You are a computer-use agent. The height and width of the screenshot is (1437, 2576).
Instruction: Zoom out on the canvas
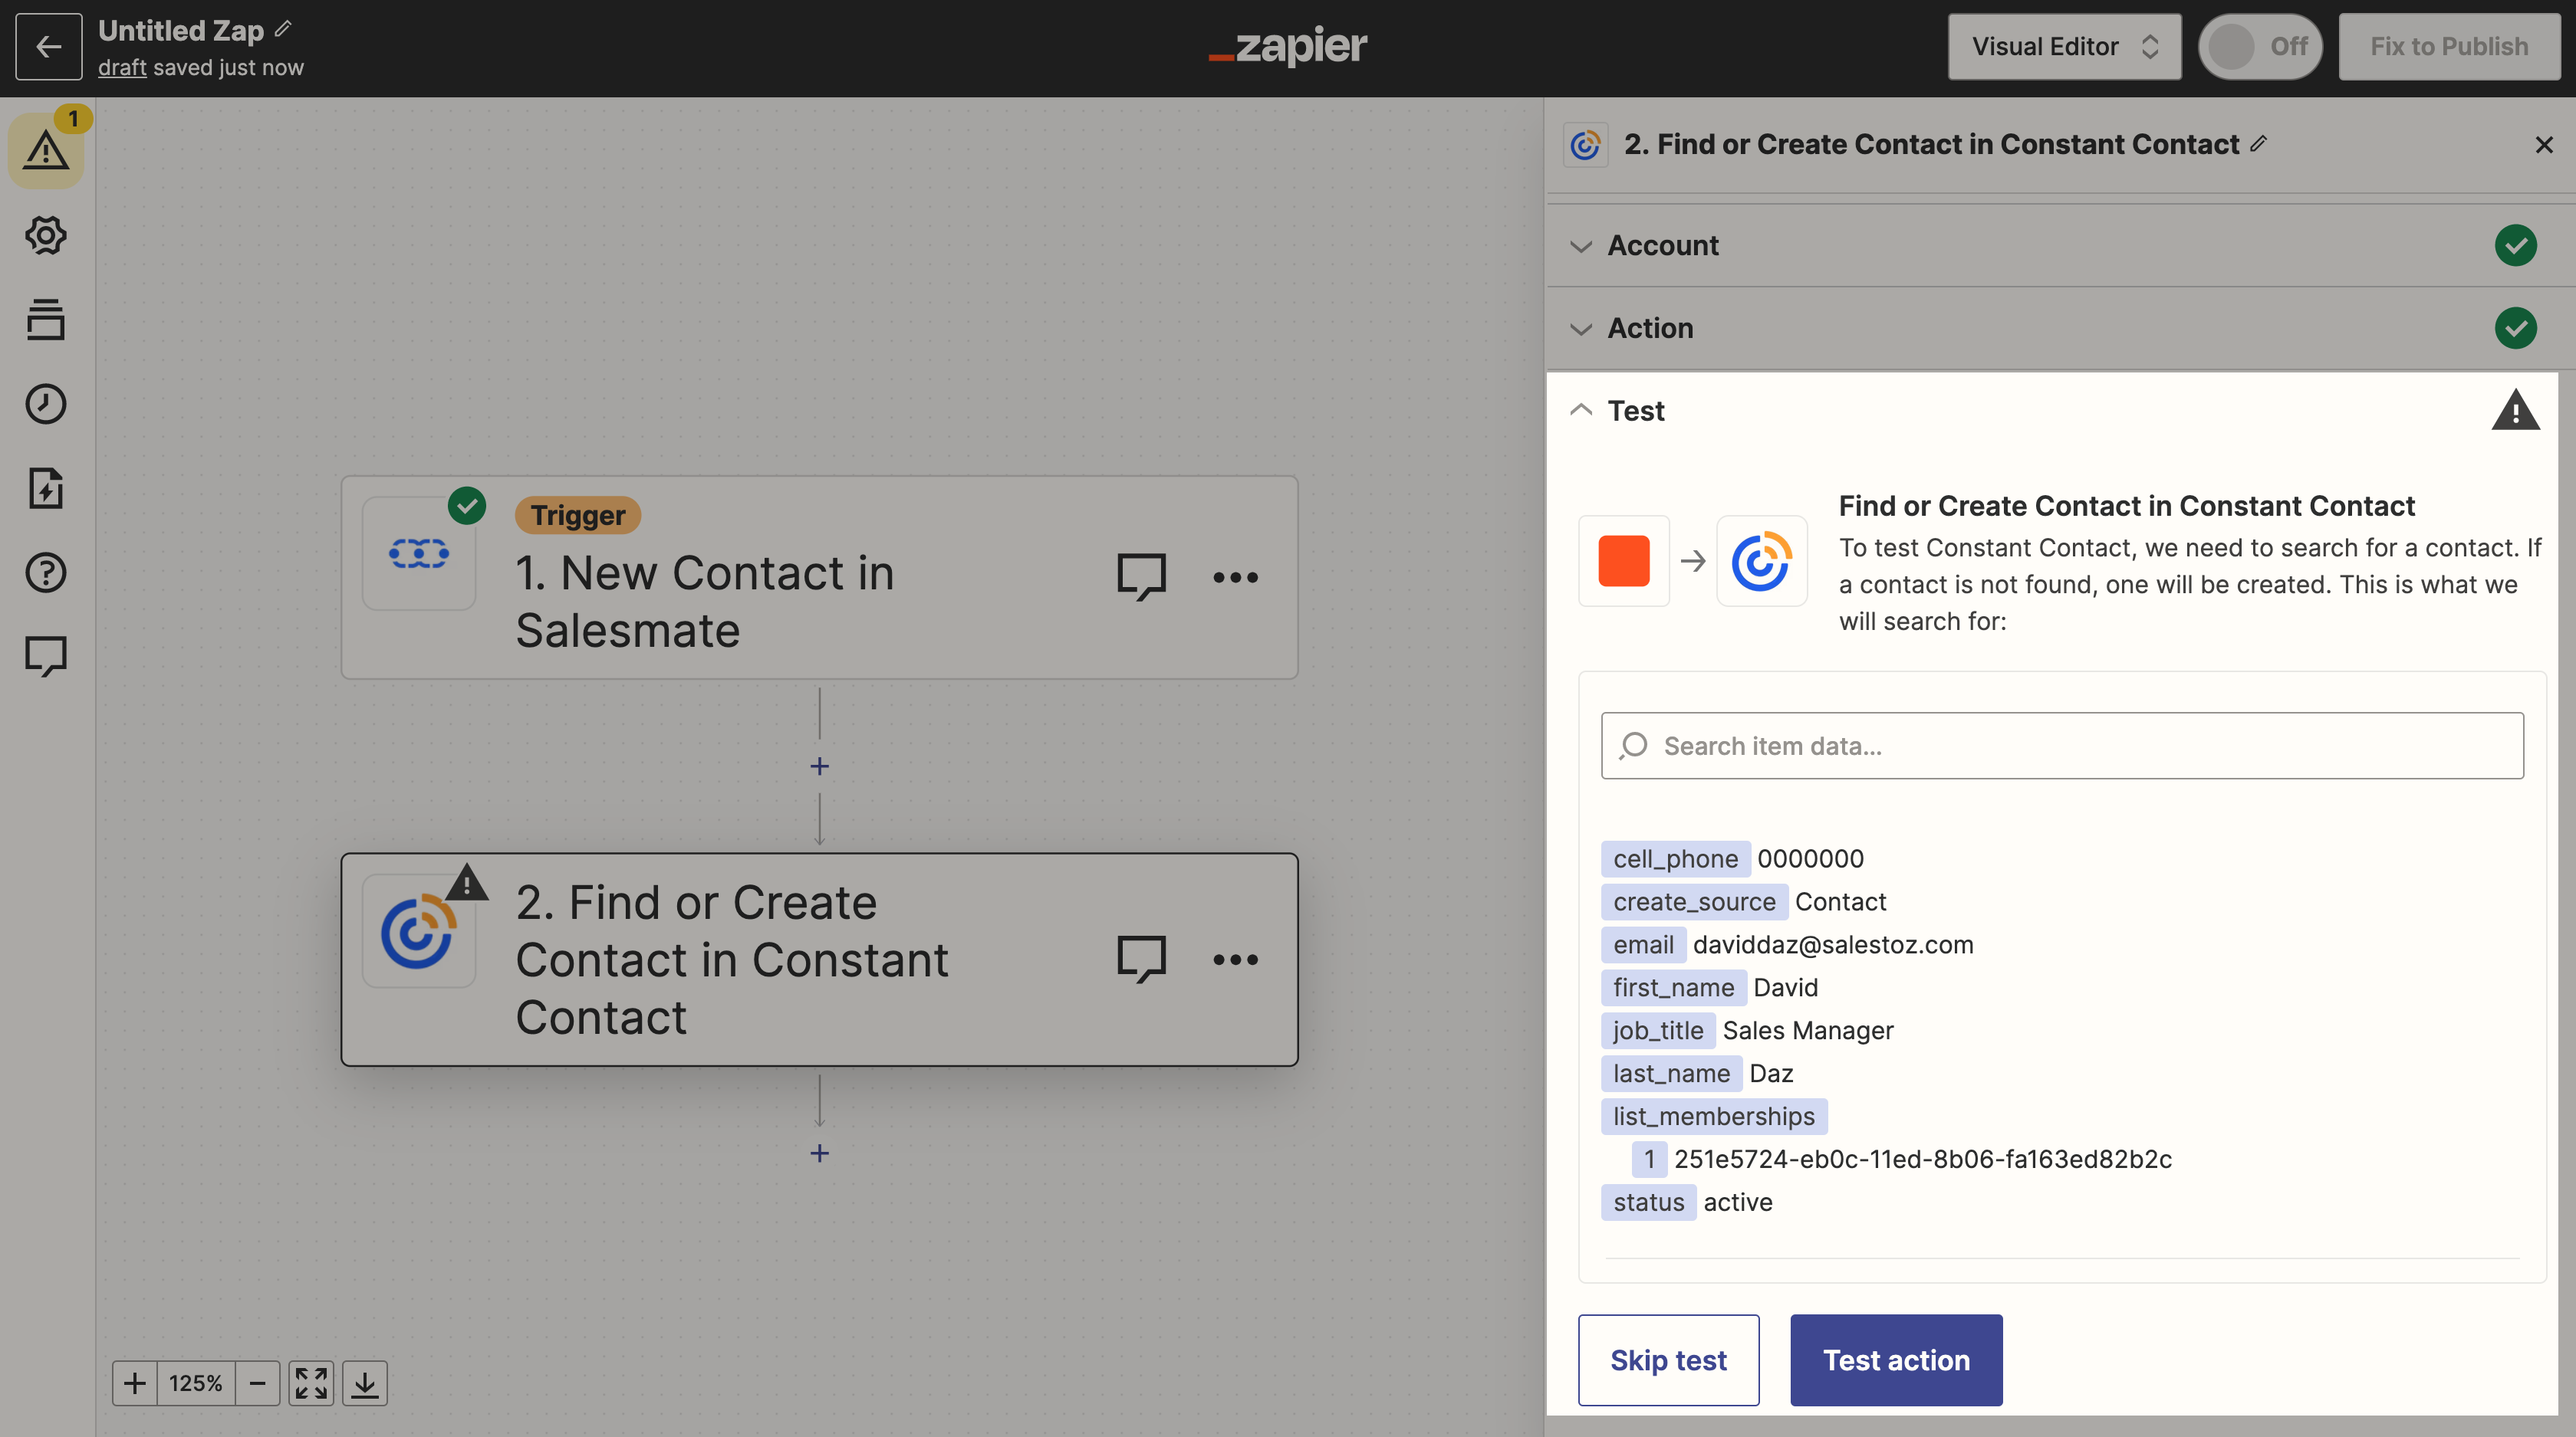[258, 1383]
